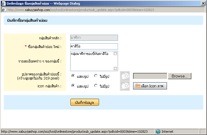The height and width of the screenshot is (135, 207).
Task: Click the disabled กลุ่มสินค้าหลัก field showing นาฬิกา
Action: click(94, 38)
